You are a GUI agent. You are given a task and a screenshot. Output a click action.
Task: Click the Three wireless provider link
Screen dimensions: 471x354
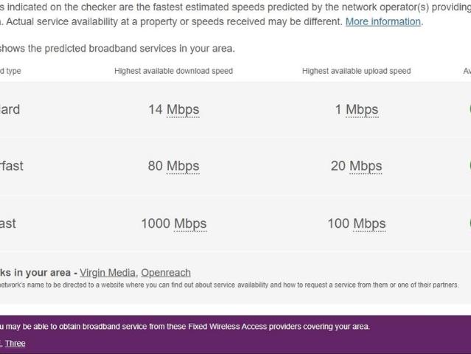(x=15, y=343)
